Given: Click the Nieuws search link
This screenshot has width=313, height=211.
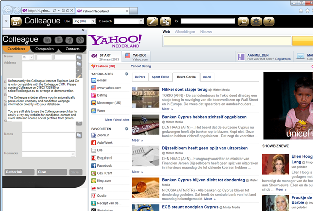Looking at the screenshot, I should [x=206, y=32].
